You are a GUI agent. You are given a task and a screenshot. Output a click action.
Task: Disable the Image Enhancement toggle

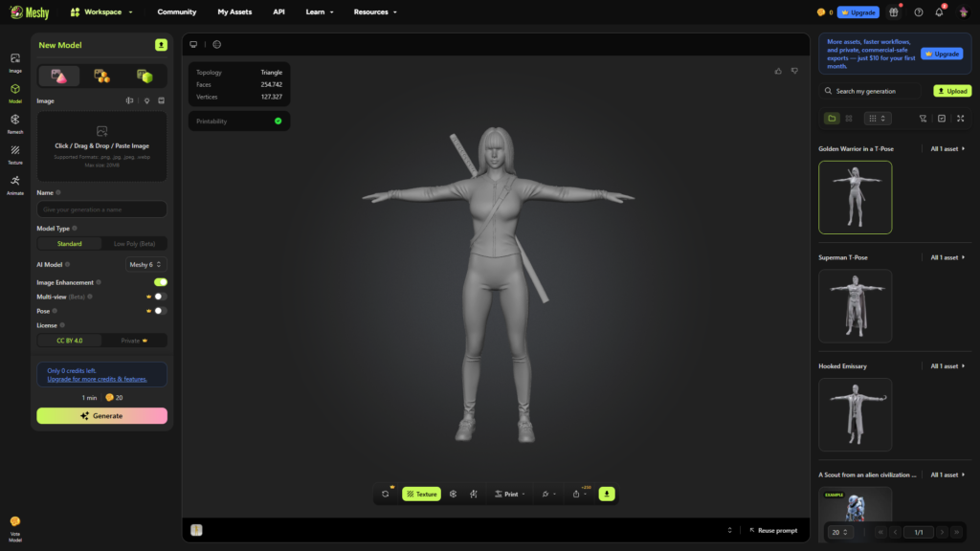(161, 282)
